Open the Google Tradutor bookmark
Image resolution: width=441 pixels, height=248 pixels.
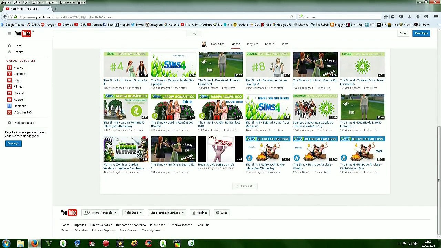[x=13, y=25]
